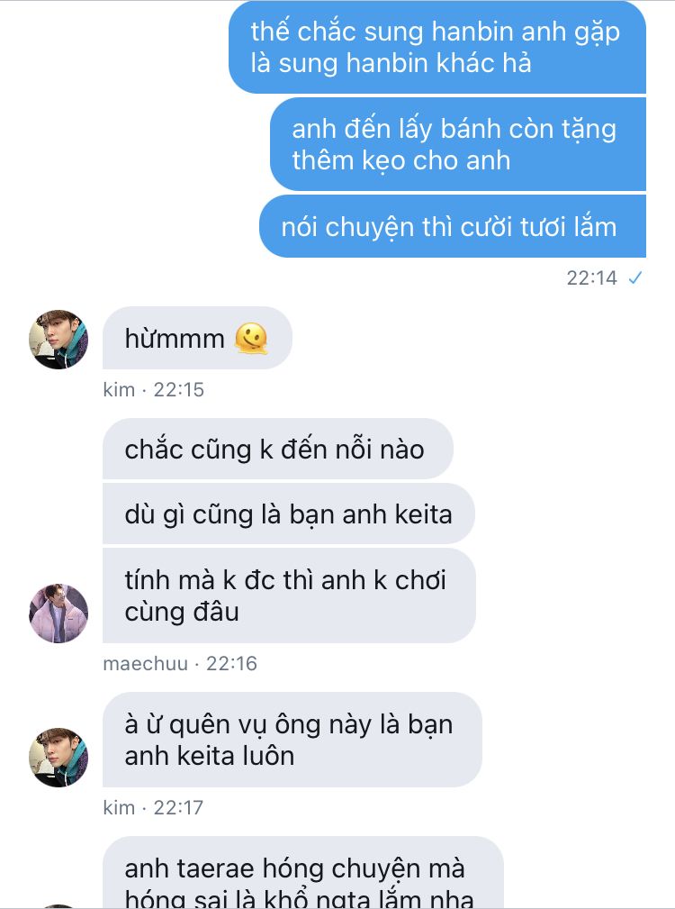Image resolution: width=675 pixels, height=909 pixels.
Task: Tap the 22:14 sent timestamp
Action: 591,278
